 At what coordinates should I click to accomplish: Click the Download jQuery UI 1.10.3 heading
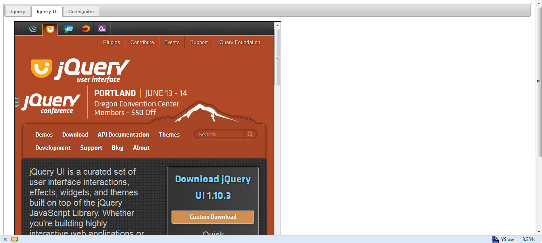pos(213,187)
